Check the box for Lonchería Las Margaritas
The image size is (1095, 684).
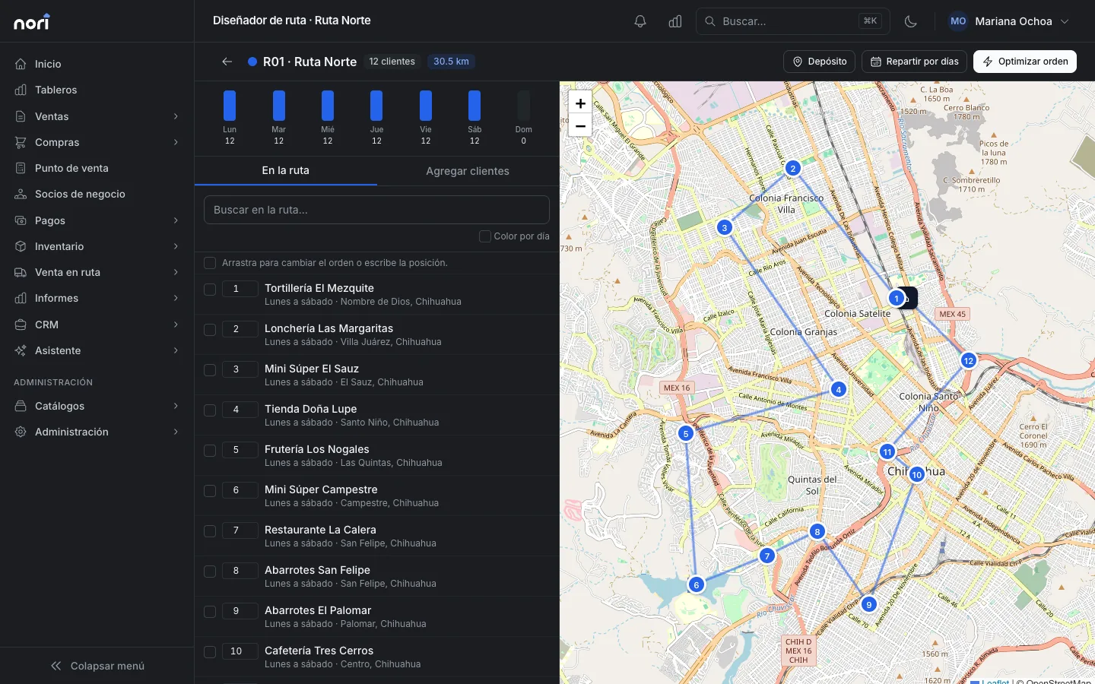coord(210,329)
